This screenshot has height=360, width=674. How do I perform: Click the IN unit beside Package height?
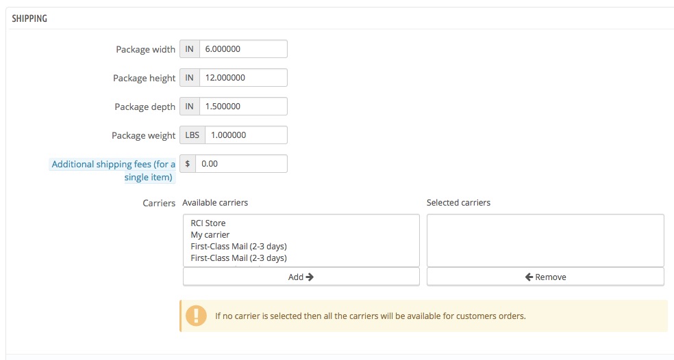[190, 78]
